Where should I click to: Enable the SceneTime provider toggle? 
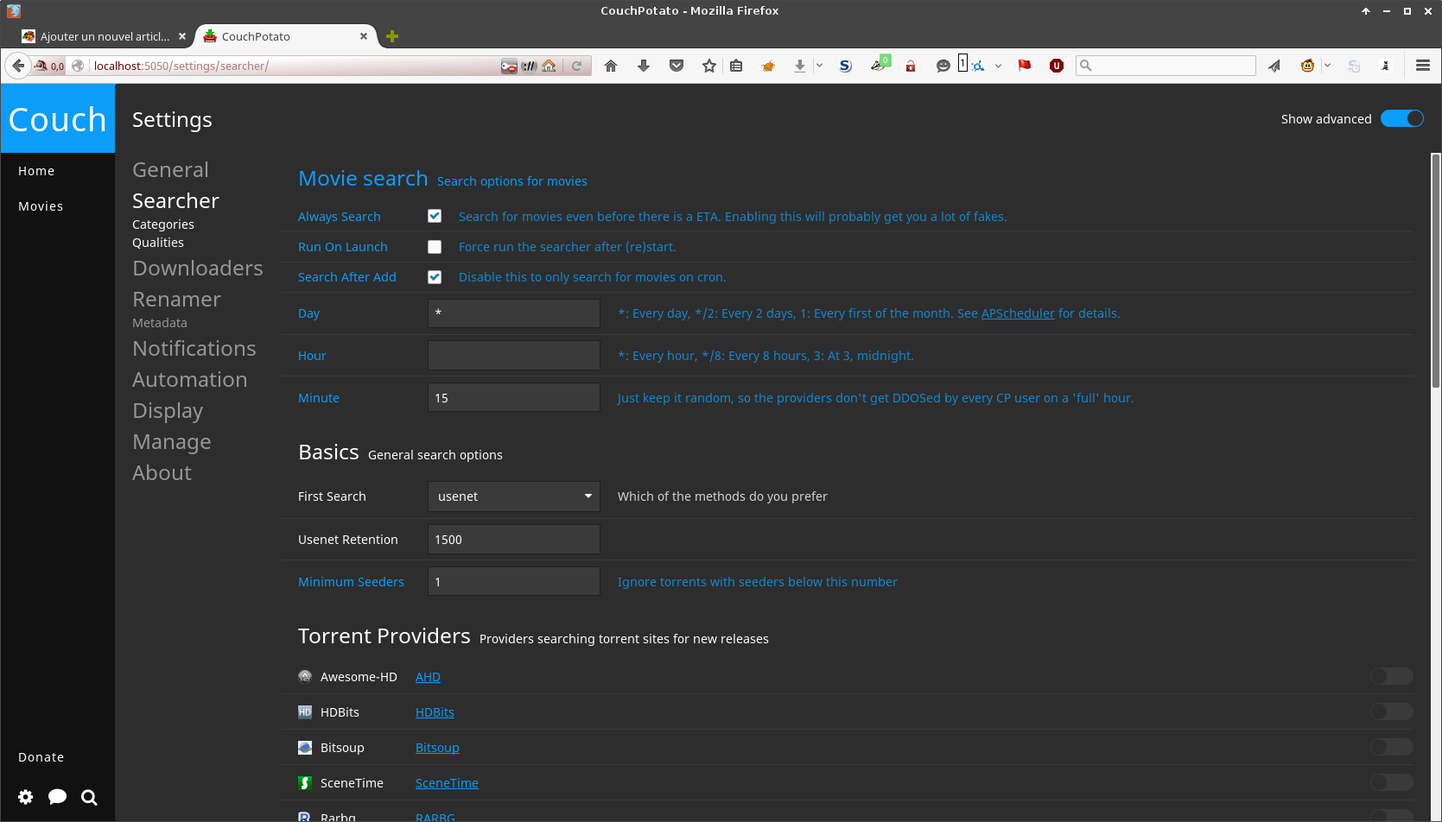(x=1392, y=782)
